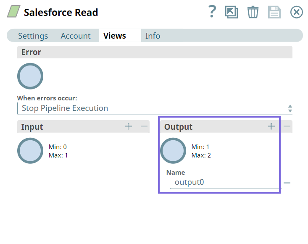
Task: Open the When errors occur dropdown
Action: click(x=155, y=108)
